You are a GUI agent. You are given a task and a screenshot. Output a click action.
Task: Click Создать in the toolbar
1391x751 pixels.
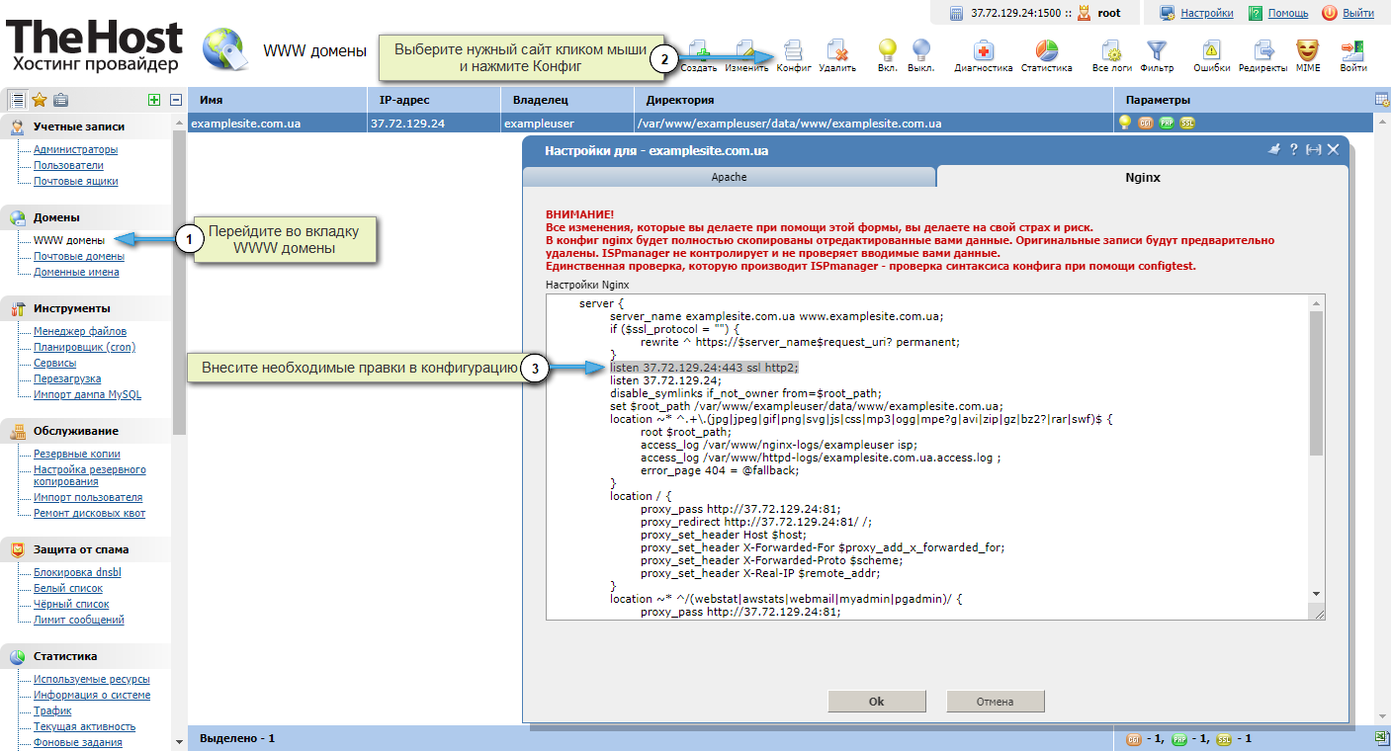(x=699, y=55)
